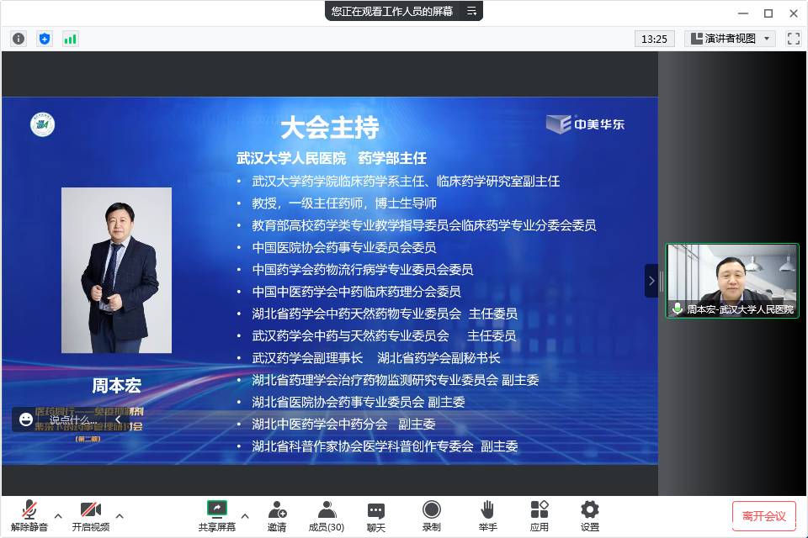
Task: Check the green network signal icon
Action: 70,39
